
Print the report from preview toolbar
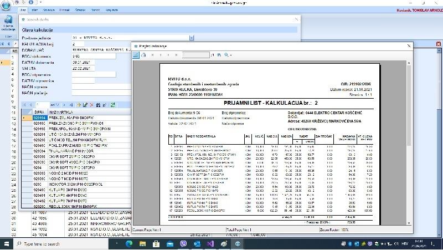(x=143, y=55)
